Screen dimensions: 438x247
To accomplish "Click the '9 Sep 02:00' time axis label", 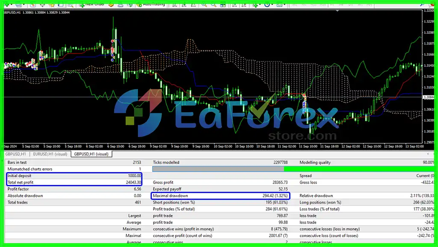I will [158, 146].
